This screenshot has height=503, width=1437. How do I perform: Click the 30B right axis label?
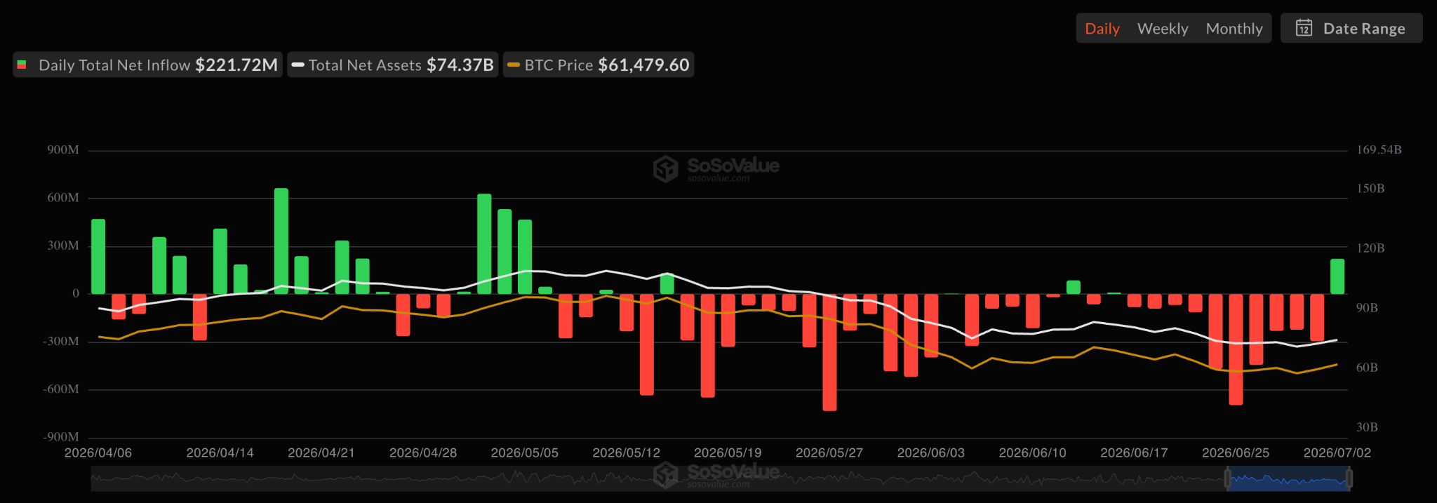[1367, 427]
